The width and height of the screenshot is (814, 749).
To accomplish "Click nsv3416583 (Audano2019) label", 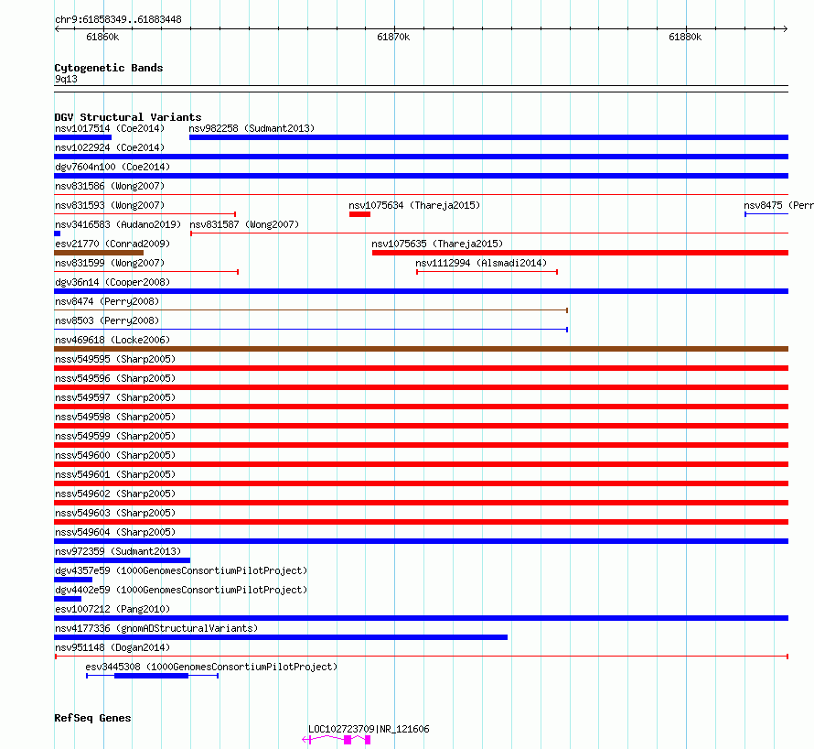I will point(118,224).
